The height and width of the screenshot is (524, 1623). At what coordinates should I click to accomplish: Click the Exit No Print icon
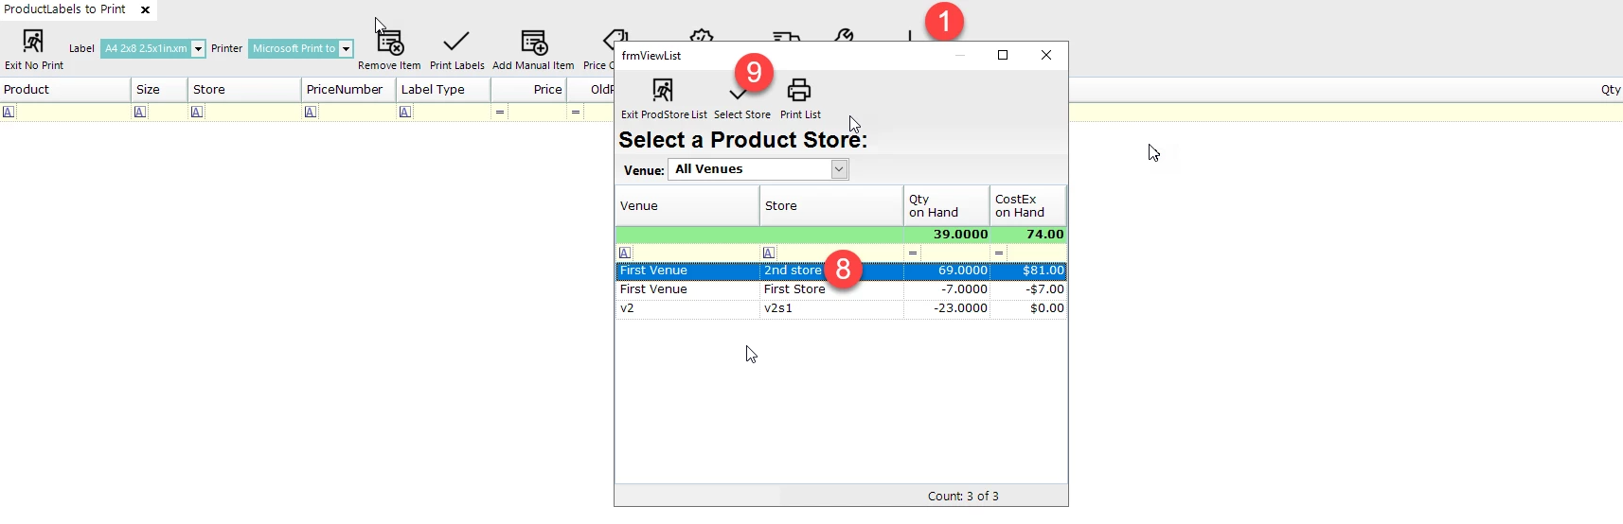coord(33,42)
